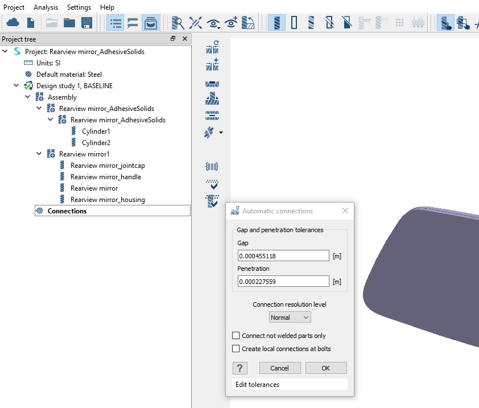Click the help question mark button
Image resolution: width=479 pixels, height=408 pixels.
tap(240, 368)
